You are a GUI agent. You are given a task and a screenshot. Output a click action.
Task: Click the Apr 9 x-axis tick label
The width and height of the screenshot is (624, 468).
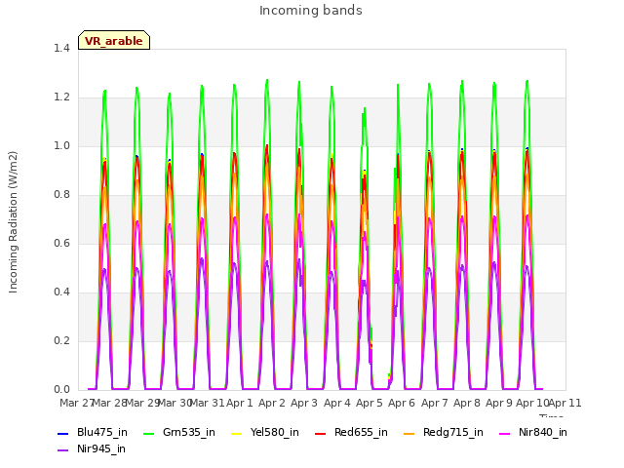tap(499, 403)
